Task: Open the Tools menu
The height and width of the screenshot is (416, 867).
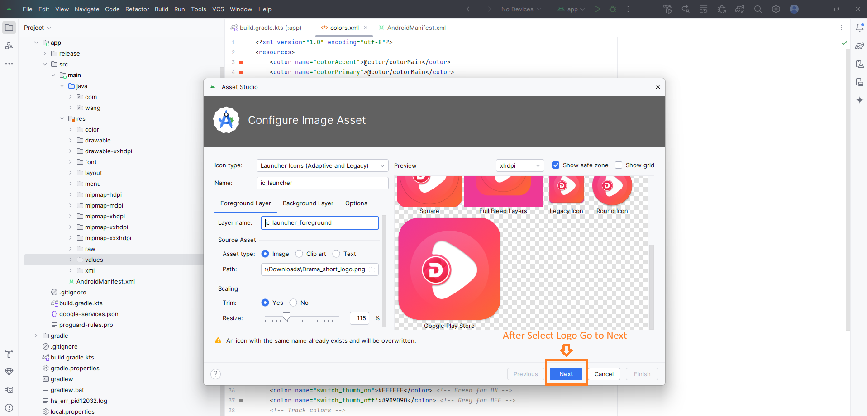Action: [198, 9]
